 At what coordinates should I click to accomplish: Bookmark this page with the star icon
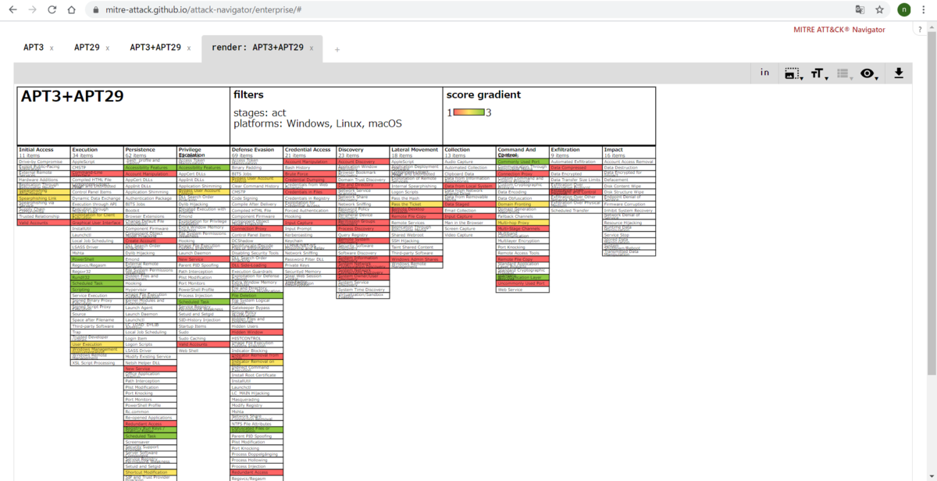point(880,10)
